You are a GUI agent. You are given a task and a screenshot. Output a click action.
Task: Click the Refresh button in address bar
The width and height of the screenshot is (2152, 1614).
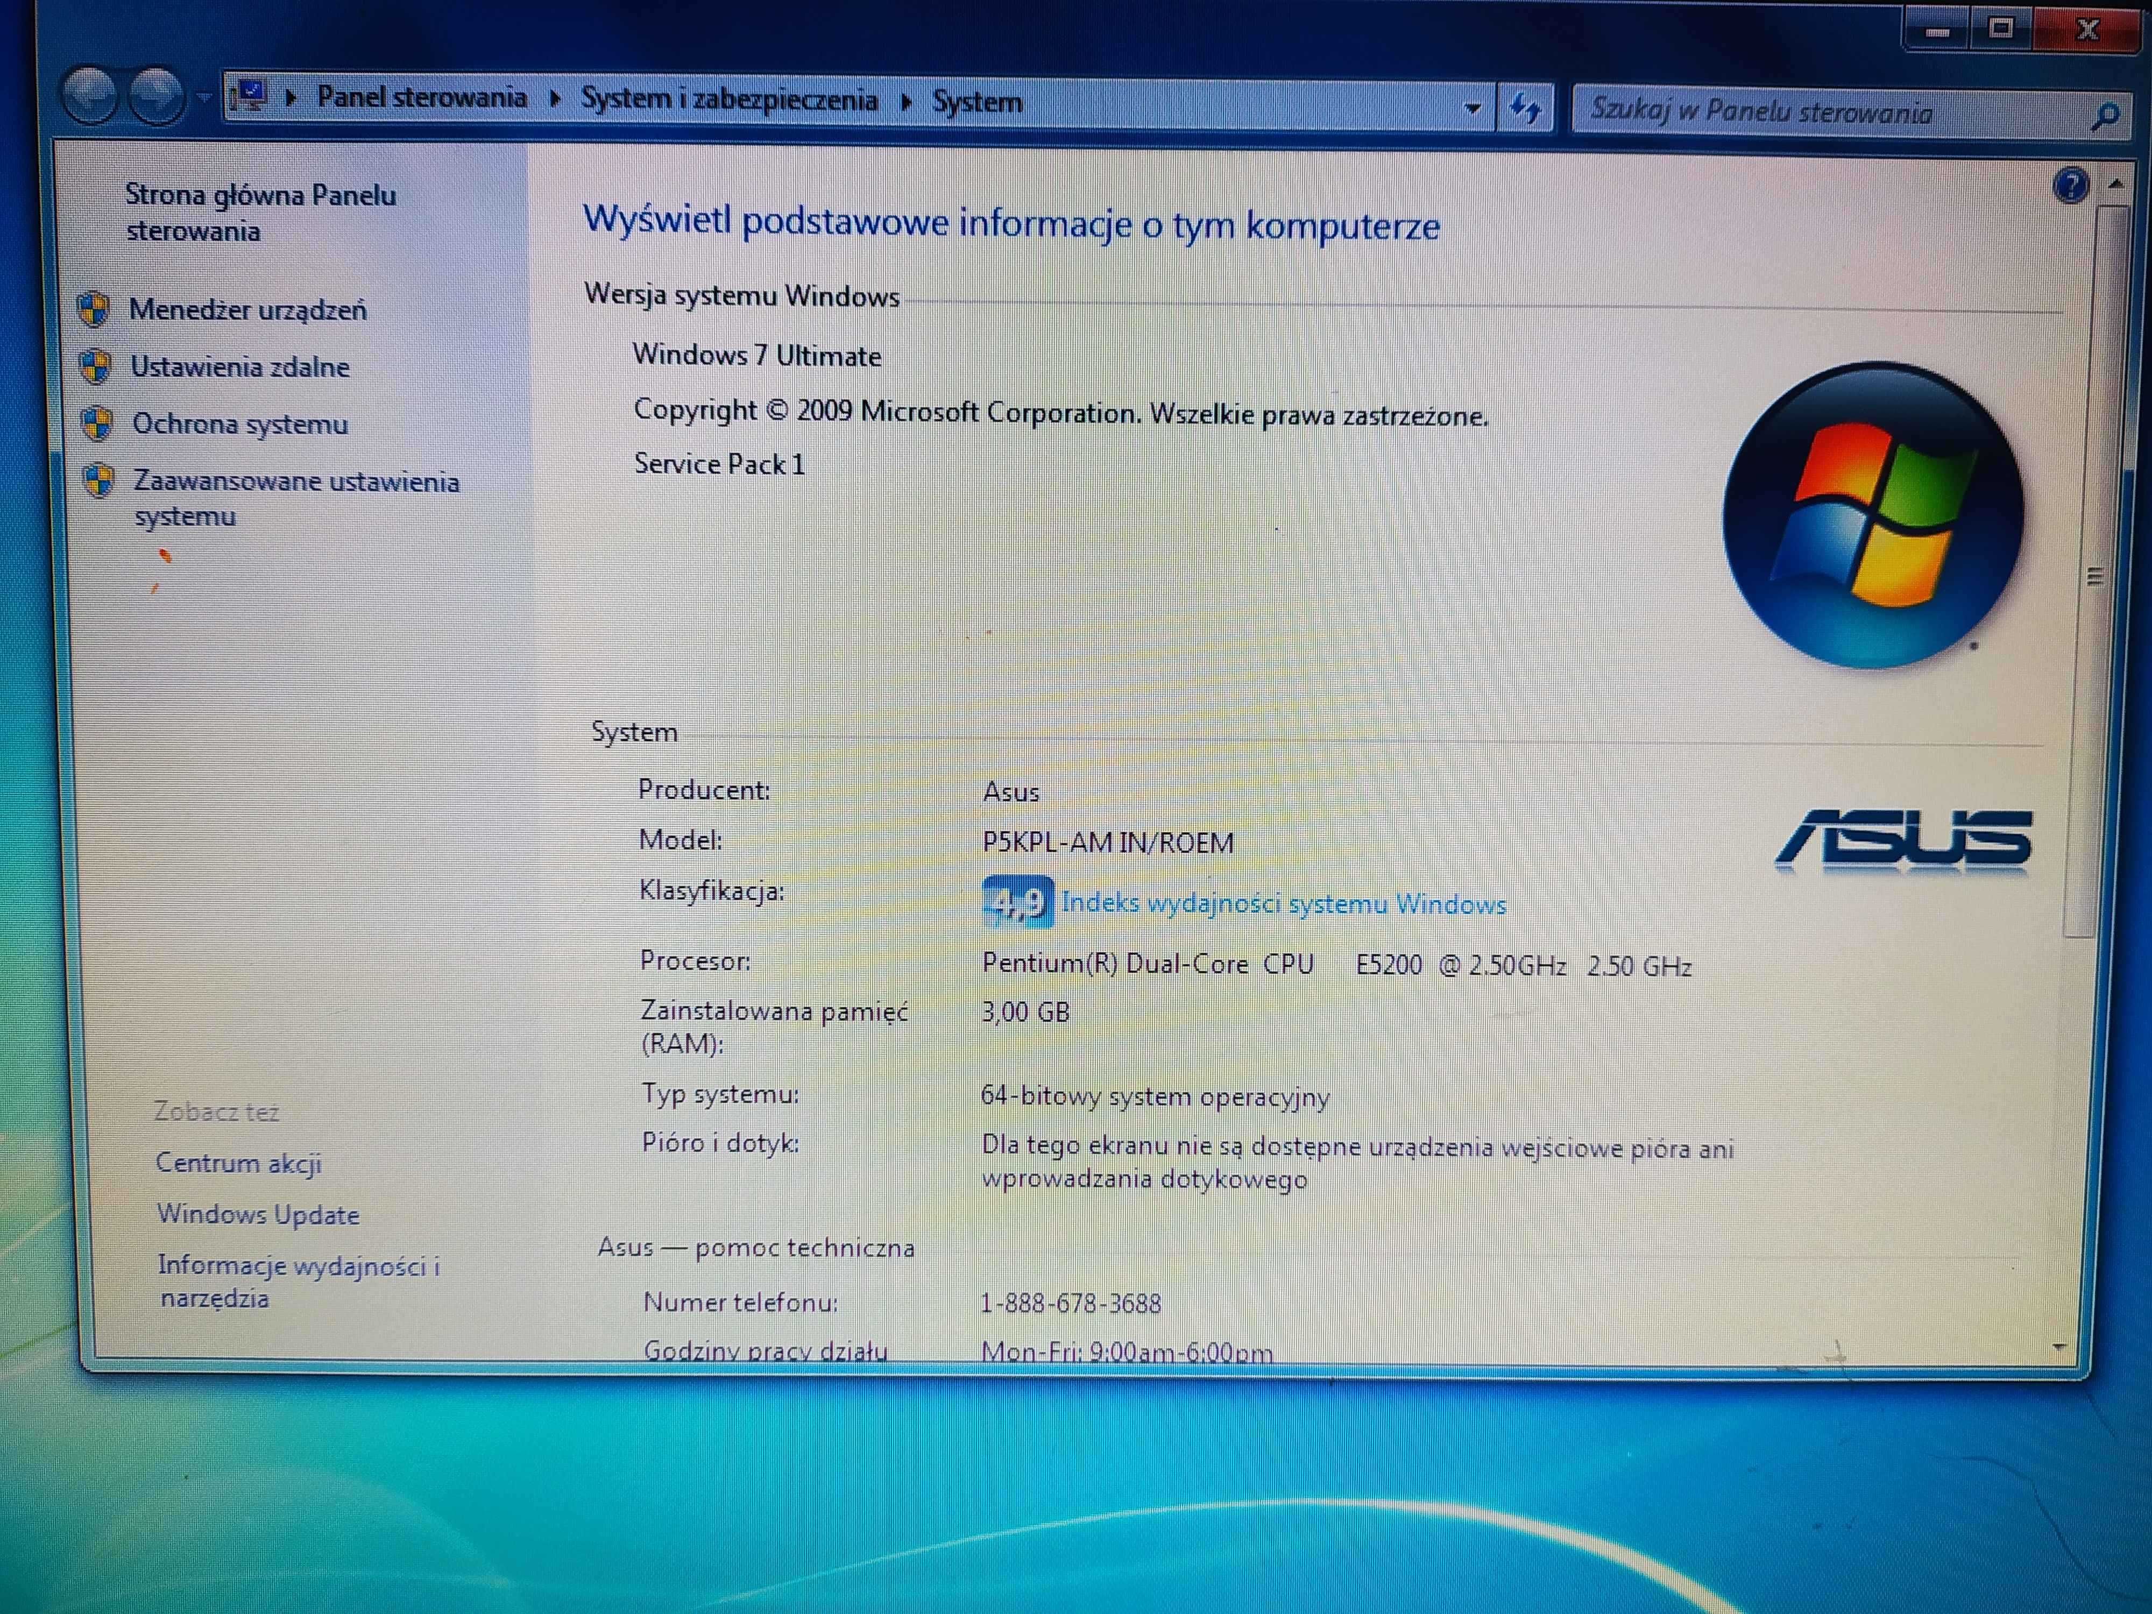point(1525,108)
